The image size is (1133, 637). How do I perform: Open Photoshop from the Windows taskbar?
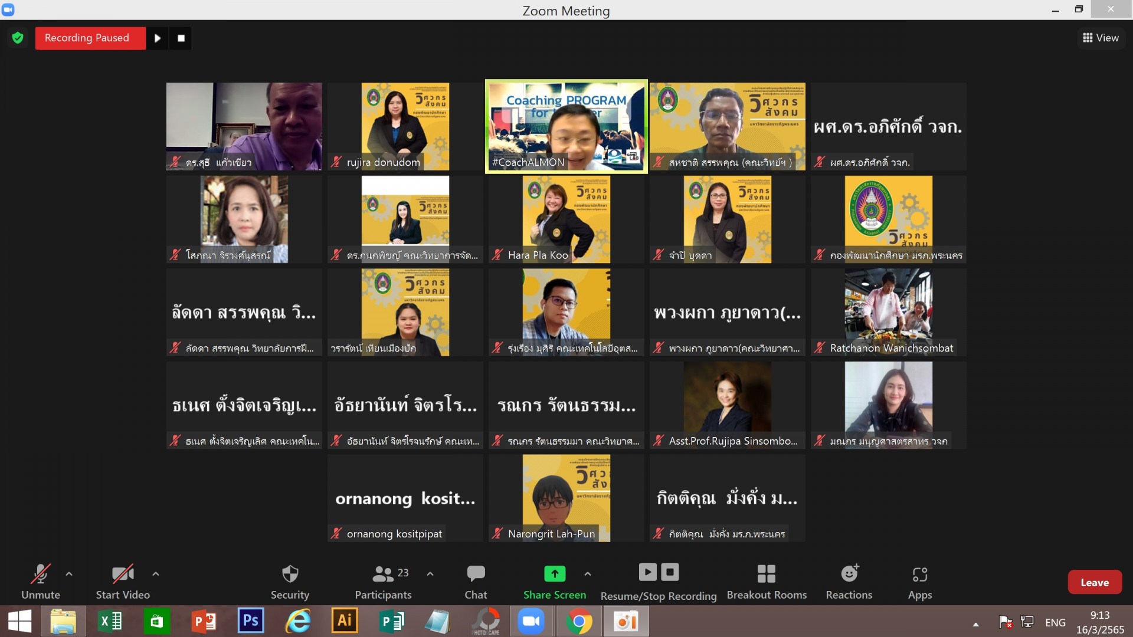(x=251, y=621)
